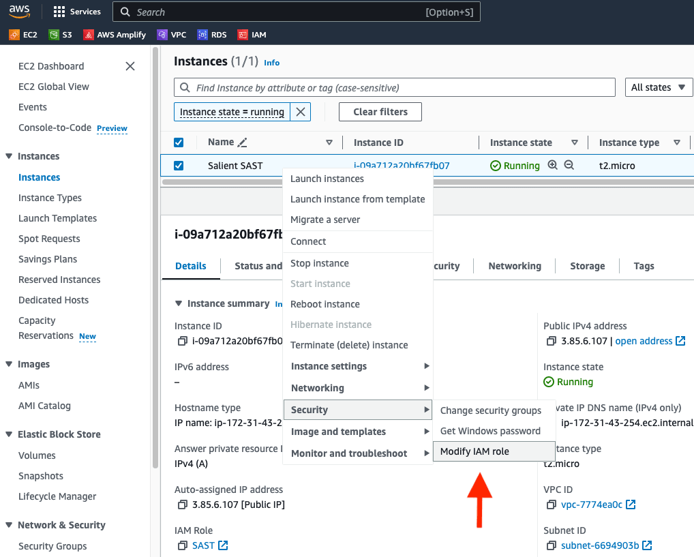The height and width of the screenshot is (557, 694).
Task: Close the EC2 navigation sidebar
Action: point(130,66)
